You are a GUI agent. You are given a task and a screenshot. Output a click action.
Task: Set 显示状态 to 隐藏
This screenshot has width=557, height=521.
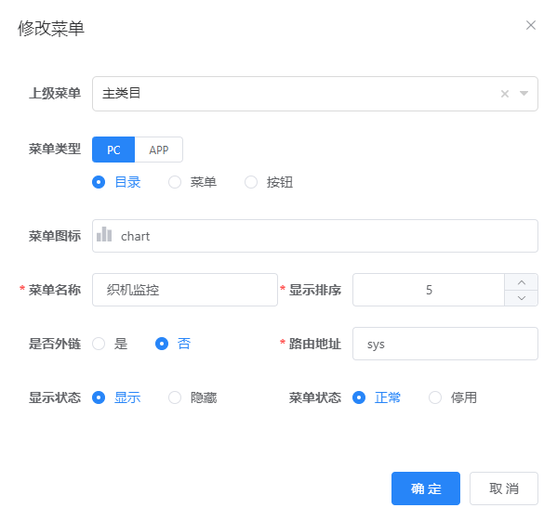[192, 397]
